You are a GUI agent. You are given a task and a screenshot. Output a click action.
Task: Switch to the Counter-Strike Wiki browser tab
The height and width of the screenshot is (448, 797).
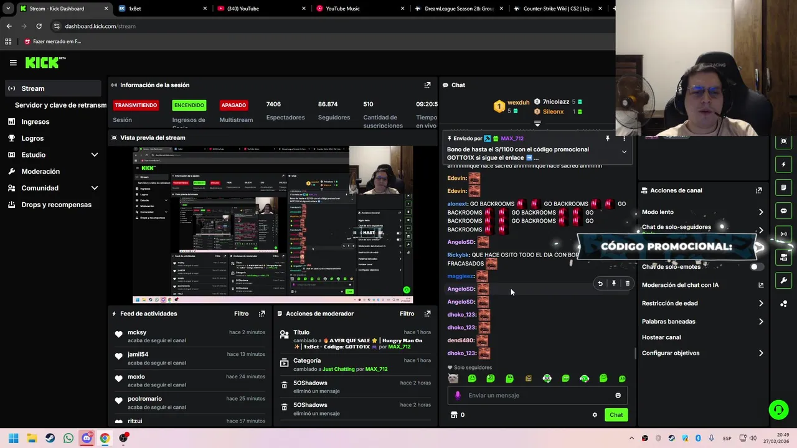(x=557, y=9)
